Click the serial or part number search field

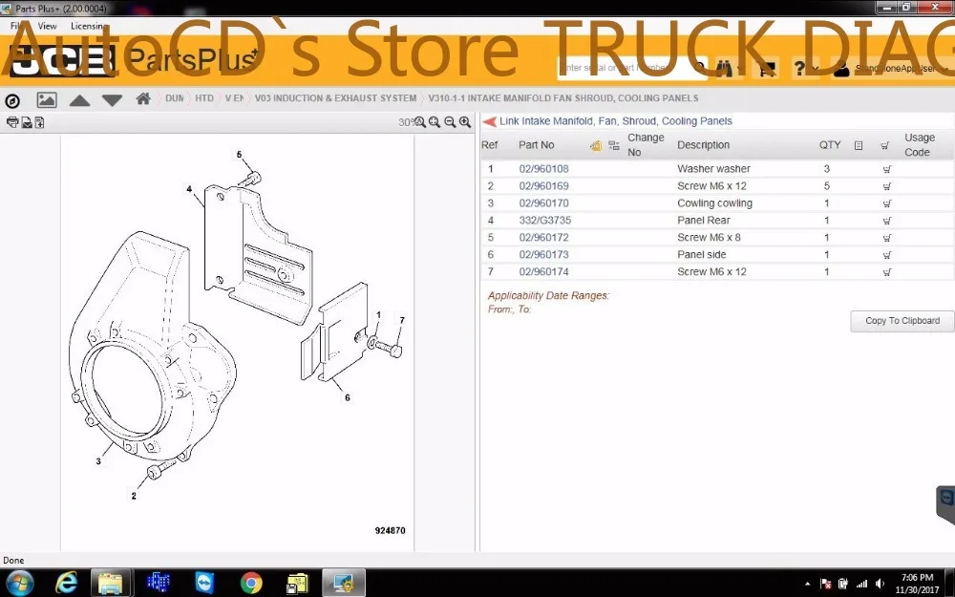click(x=625, y=68)
